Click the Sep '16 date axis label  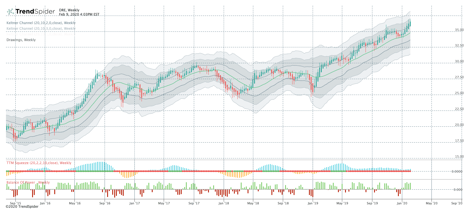tap(105, 203)
